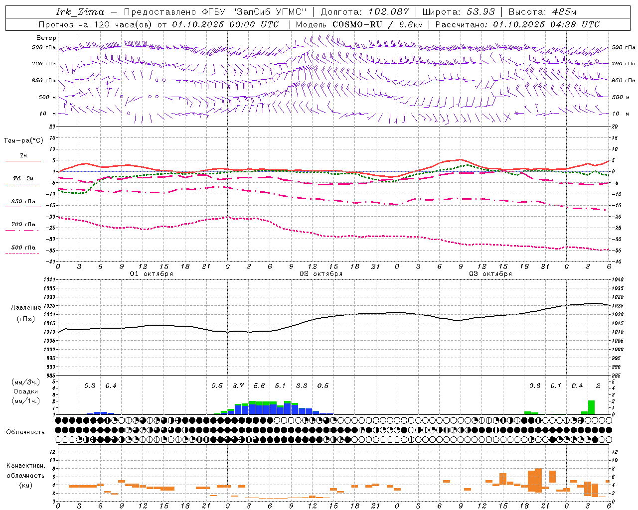Viewport: 638px width, 510px height.
Task: Click Рассчитано: 01.10.2025 04:39 UTC timestamp
Action: (517, 24)
